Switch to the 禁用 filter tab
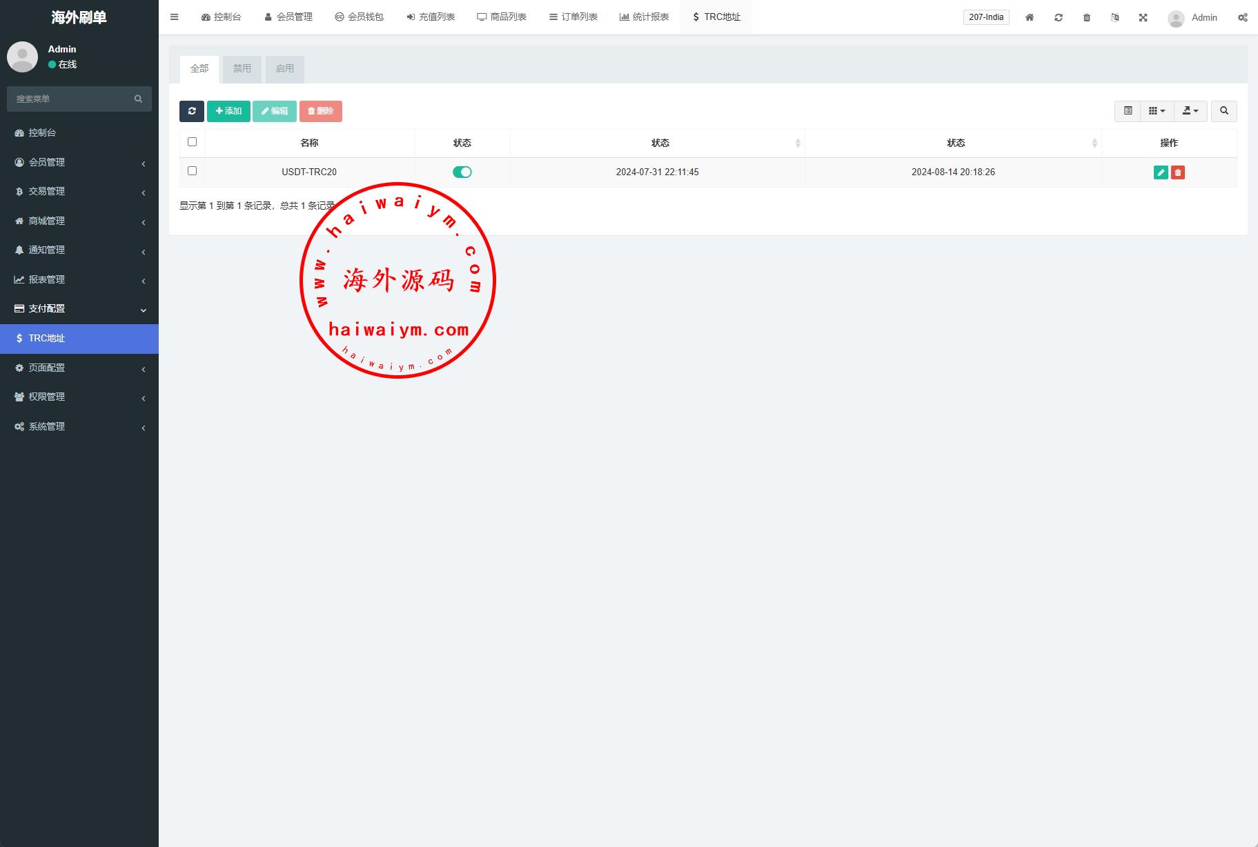Image resolution: width=1258 pixels, height=847 pixels. click(242, 69)
